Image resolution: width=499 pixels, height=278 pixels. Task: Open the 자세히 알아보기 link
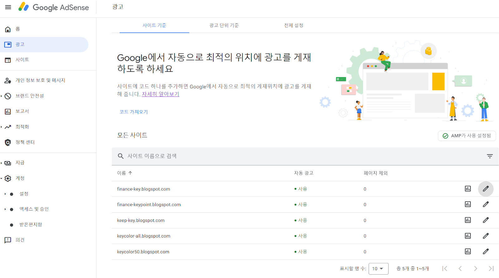point(160,94)
